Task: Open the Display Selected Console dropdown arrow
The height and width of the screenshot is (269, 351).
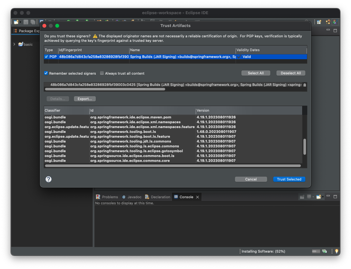Action: tap(313, 197)
